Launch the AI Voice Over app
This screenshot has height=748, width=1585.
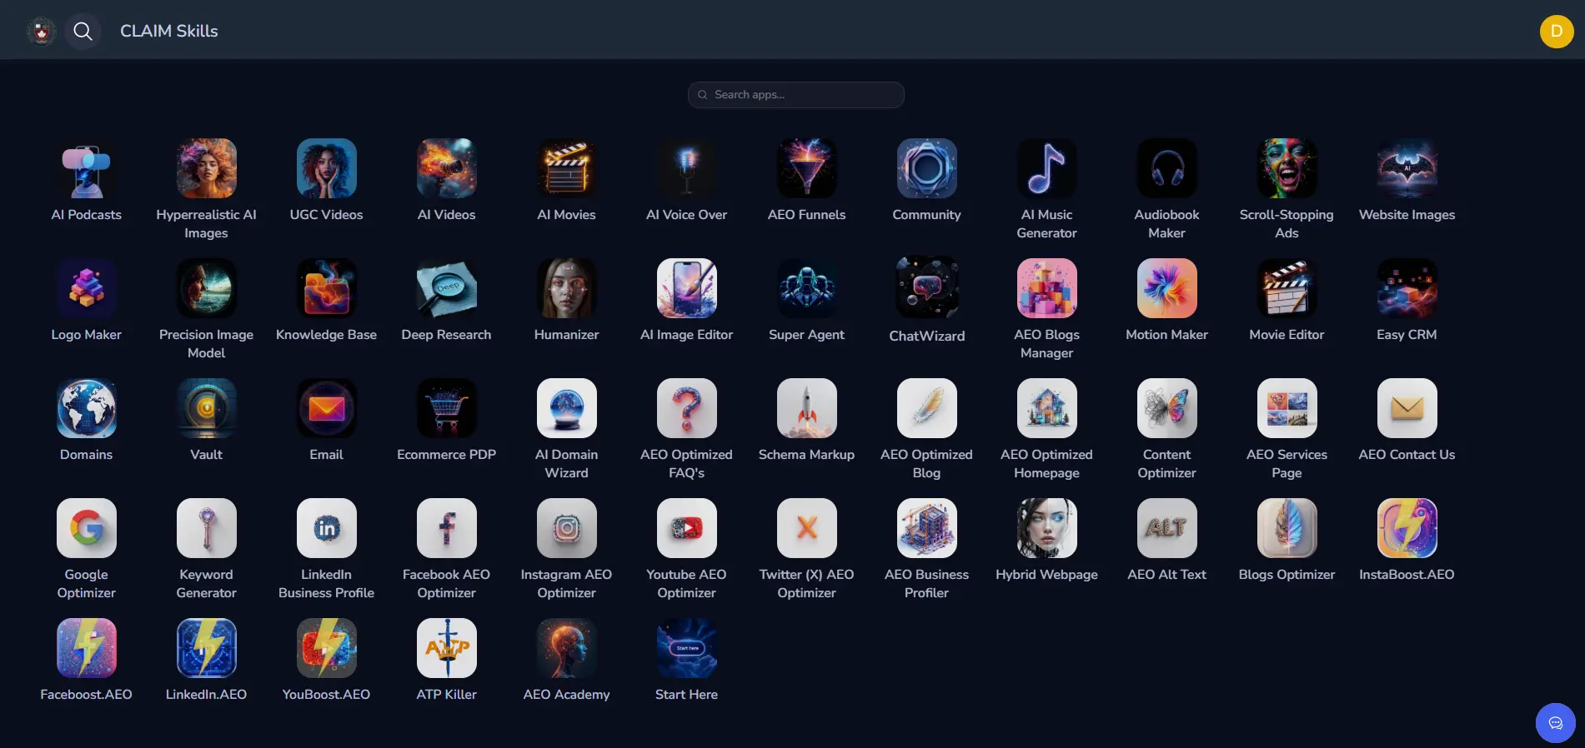(x=686, y=168)
